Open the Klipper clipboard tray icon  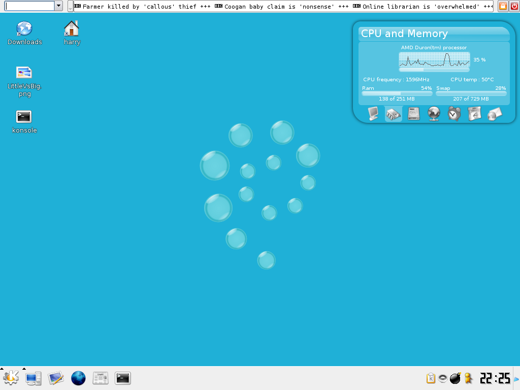431,378
